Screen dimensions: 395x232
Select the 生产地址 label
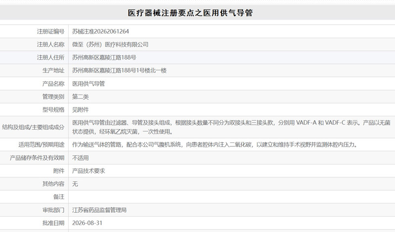(x=53, y=70)
